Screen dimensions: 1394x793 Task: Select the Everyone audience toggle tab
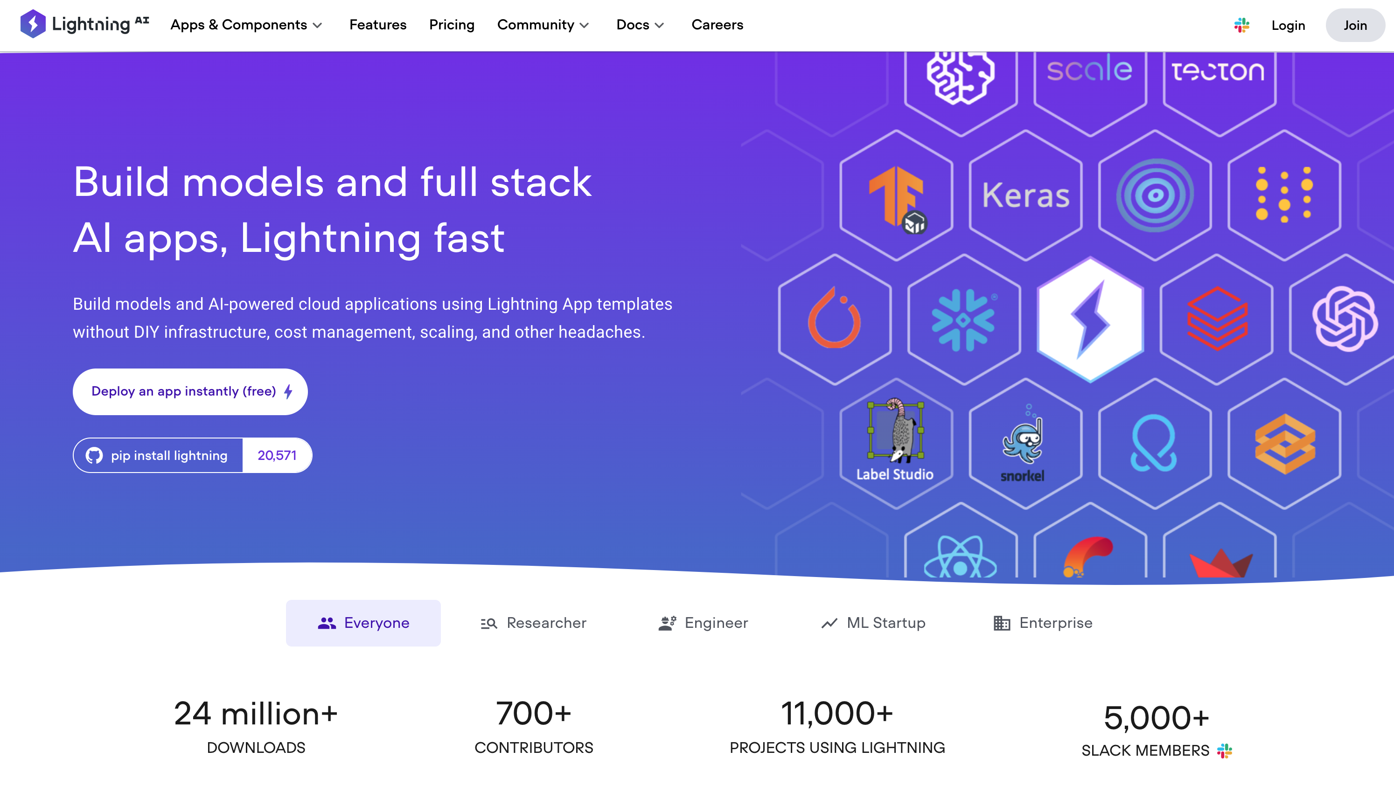[x=363, y=623]
